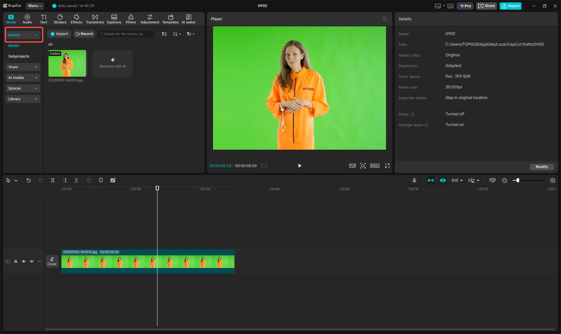Toggle auto-snapping in the timeline toolbar

tap(431, 180)
